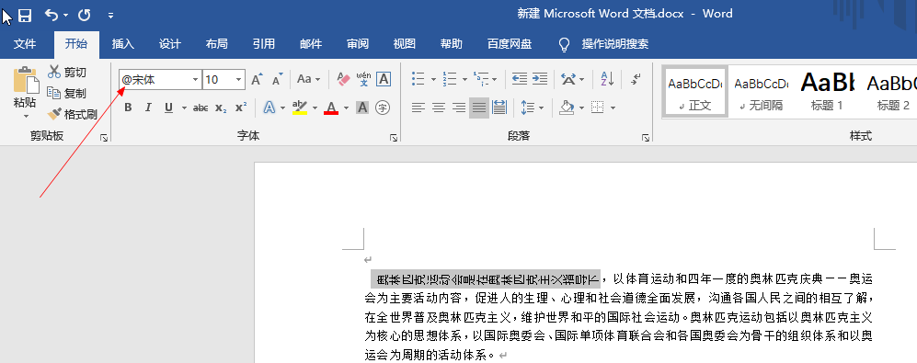
Task: Open the 字体 font dialog launcher
Action: point(394,138)
